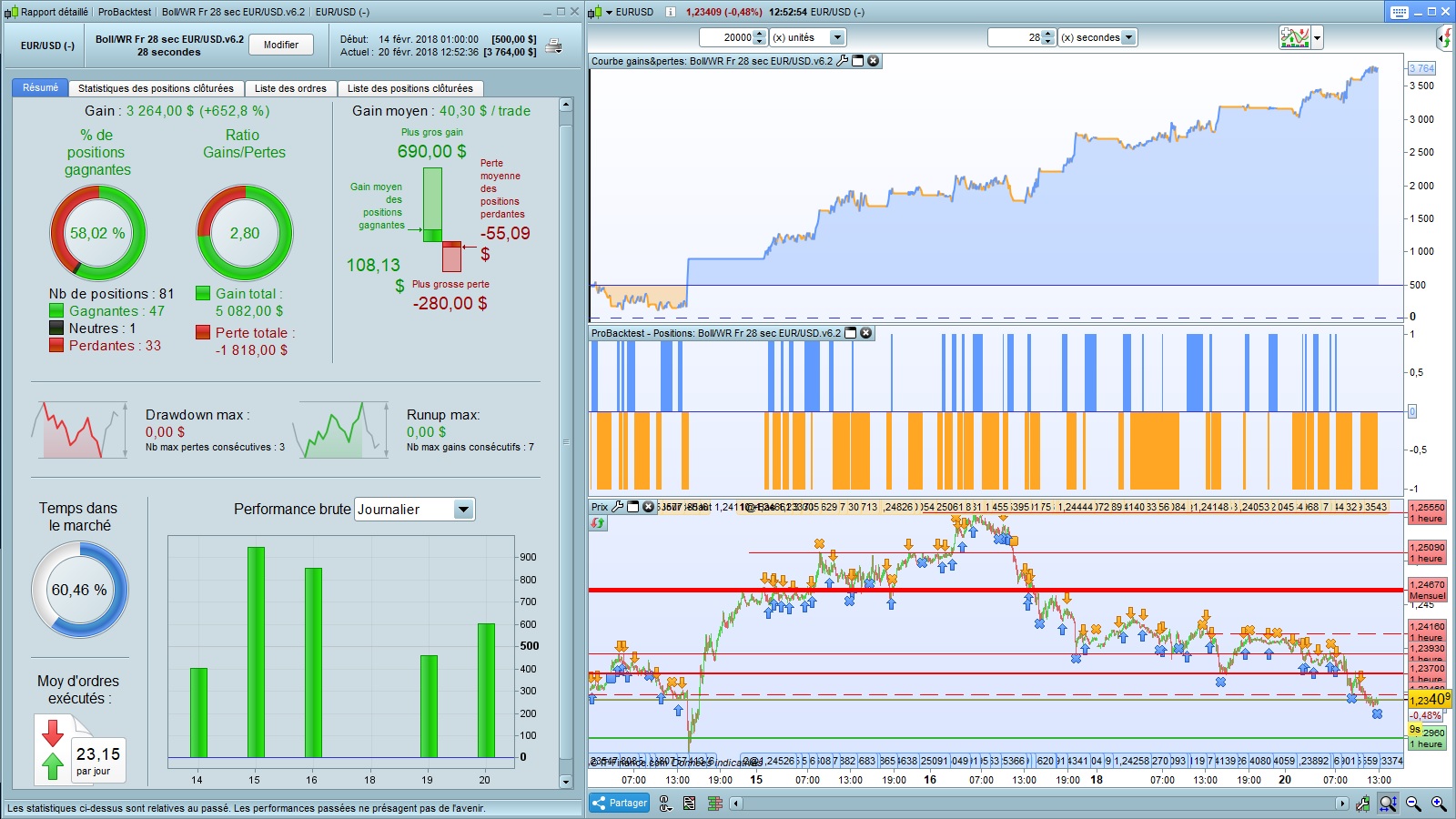Click the cursor mode icon beside Partager
The height and width of the screenshot is (819, 1456).
(665, 804)
